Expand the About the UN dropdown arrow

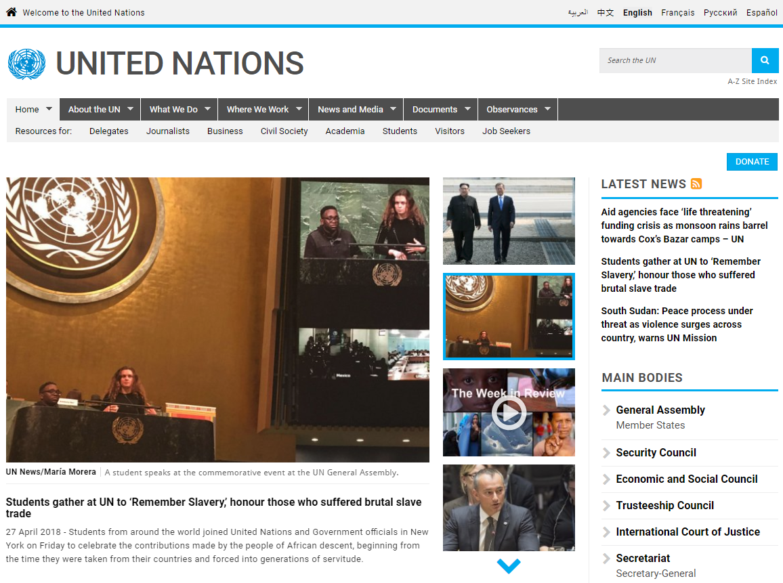[x=130, y=109]
